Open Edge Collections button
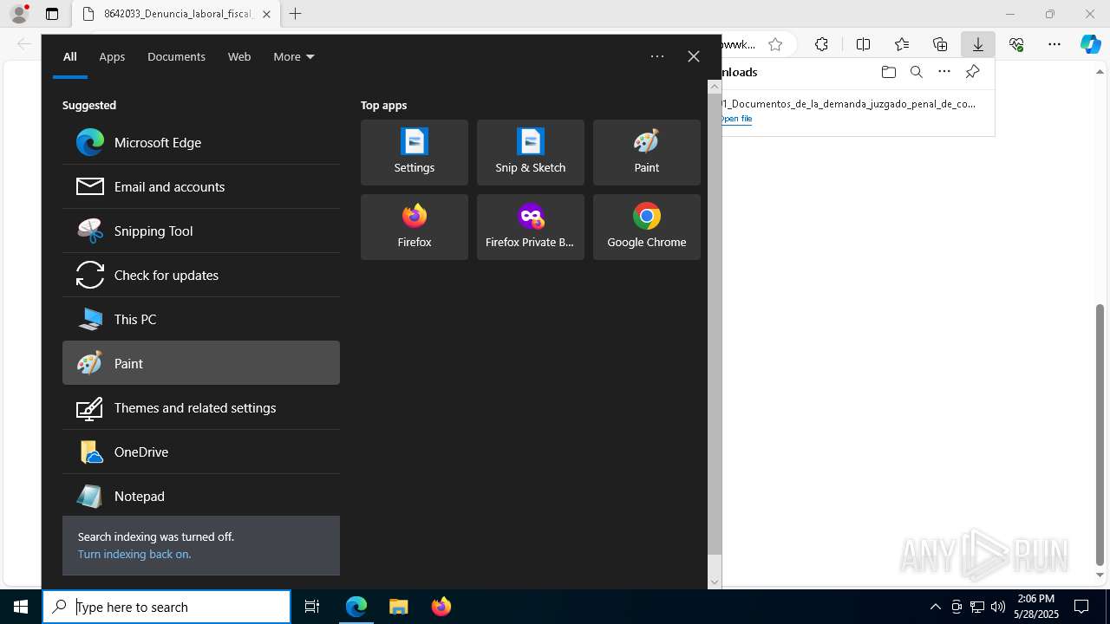Viewport: 1110px width, 624px height. 940,44
